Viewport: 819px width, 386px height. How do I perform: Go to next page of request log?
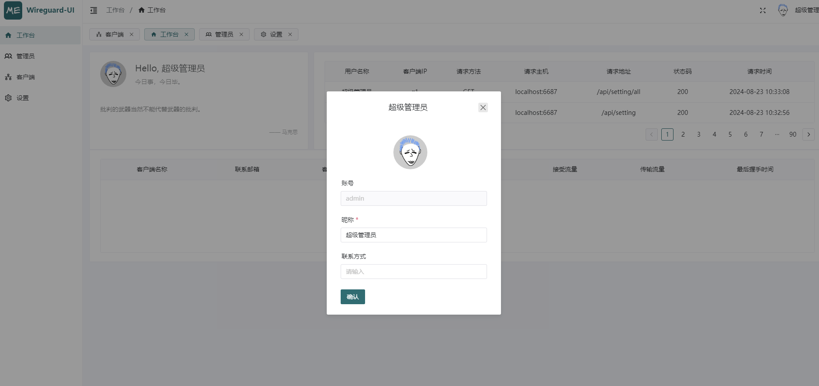click(808, 134)
